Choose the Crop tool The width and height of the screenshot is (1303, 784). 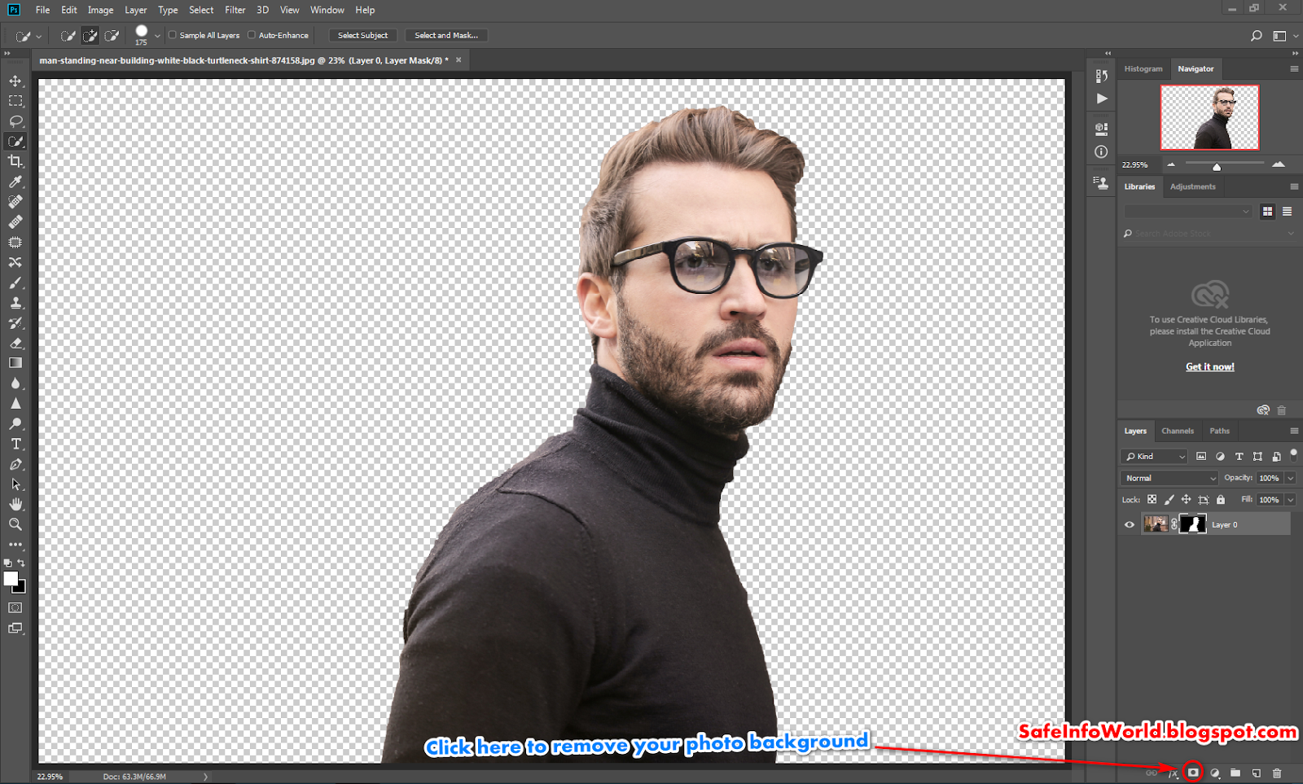coord(15,161)
